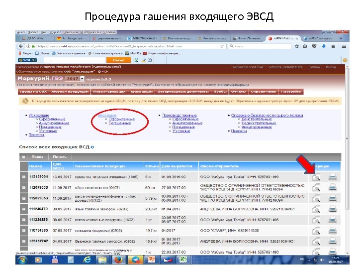Reload page with the refresh icon

(222, 46)
